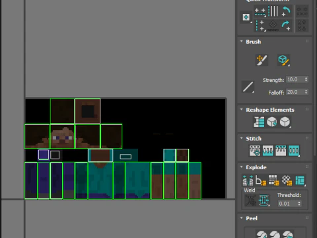Select the face UV island with eyes
The height and width of the screenshot is (238, 317).
(62, 136)
